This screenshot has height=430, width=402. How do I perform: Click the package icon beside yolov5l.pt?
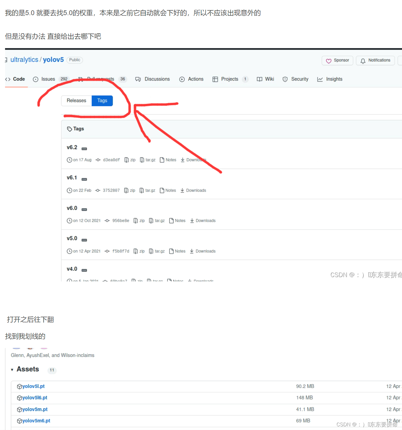(x=19, y=387)
